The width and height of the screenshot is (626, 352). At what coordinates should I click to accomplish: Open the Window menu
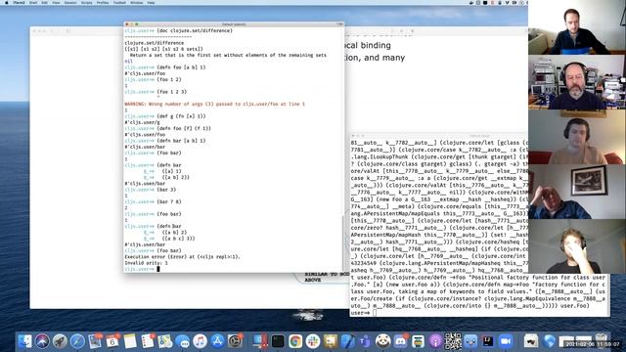coord(137,2)
